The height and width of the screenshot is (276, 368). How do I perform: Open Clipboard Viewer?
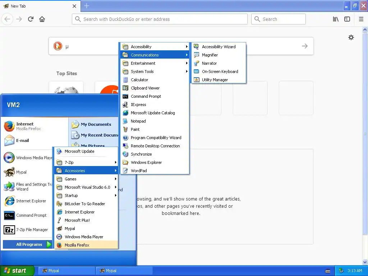155,88
